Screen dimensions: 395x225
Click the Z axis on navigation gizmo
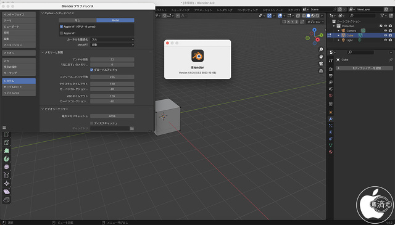pyautogui.click(x=314, y=30)
